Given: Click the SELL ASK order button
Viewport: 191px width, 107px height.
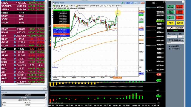Looking at the screenshot, I should (x=180, y=12).
